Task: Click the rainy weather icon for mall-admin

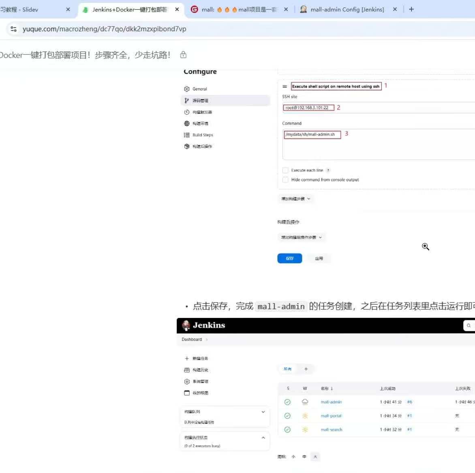Action: click(305, 402)
